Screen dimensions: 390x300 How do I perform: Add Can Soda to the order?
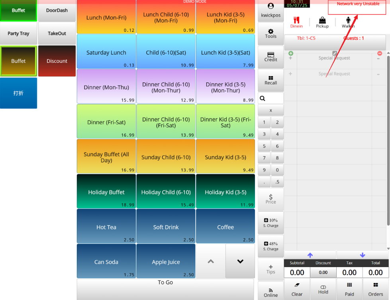(x=106, y=261)
